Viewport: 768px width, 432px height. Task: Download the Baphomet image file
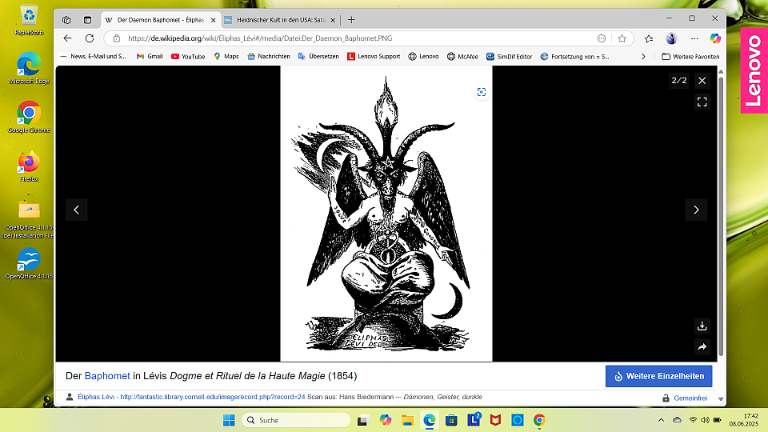pos(702,326)
